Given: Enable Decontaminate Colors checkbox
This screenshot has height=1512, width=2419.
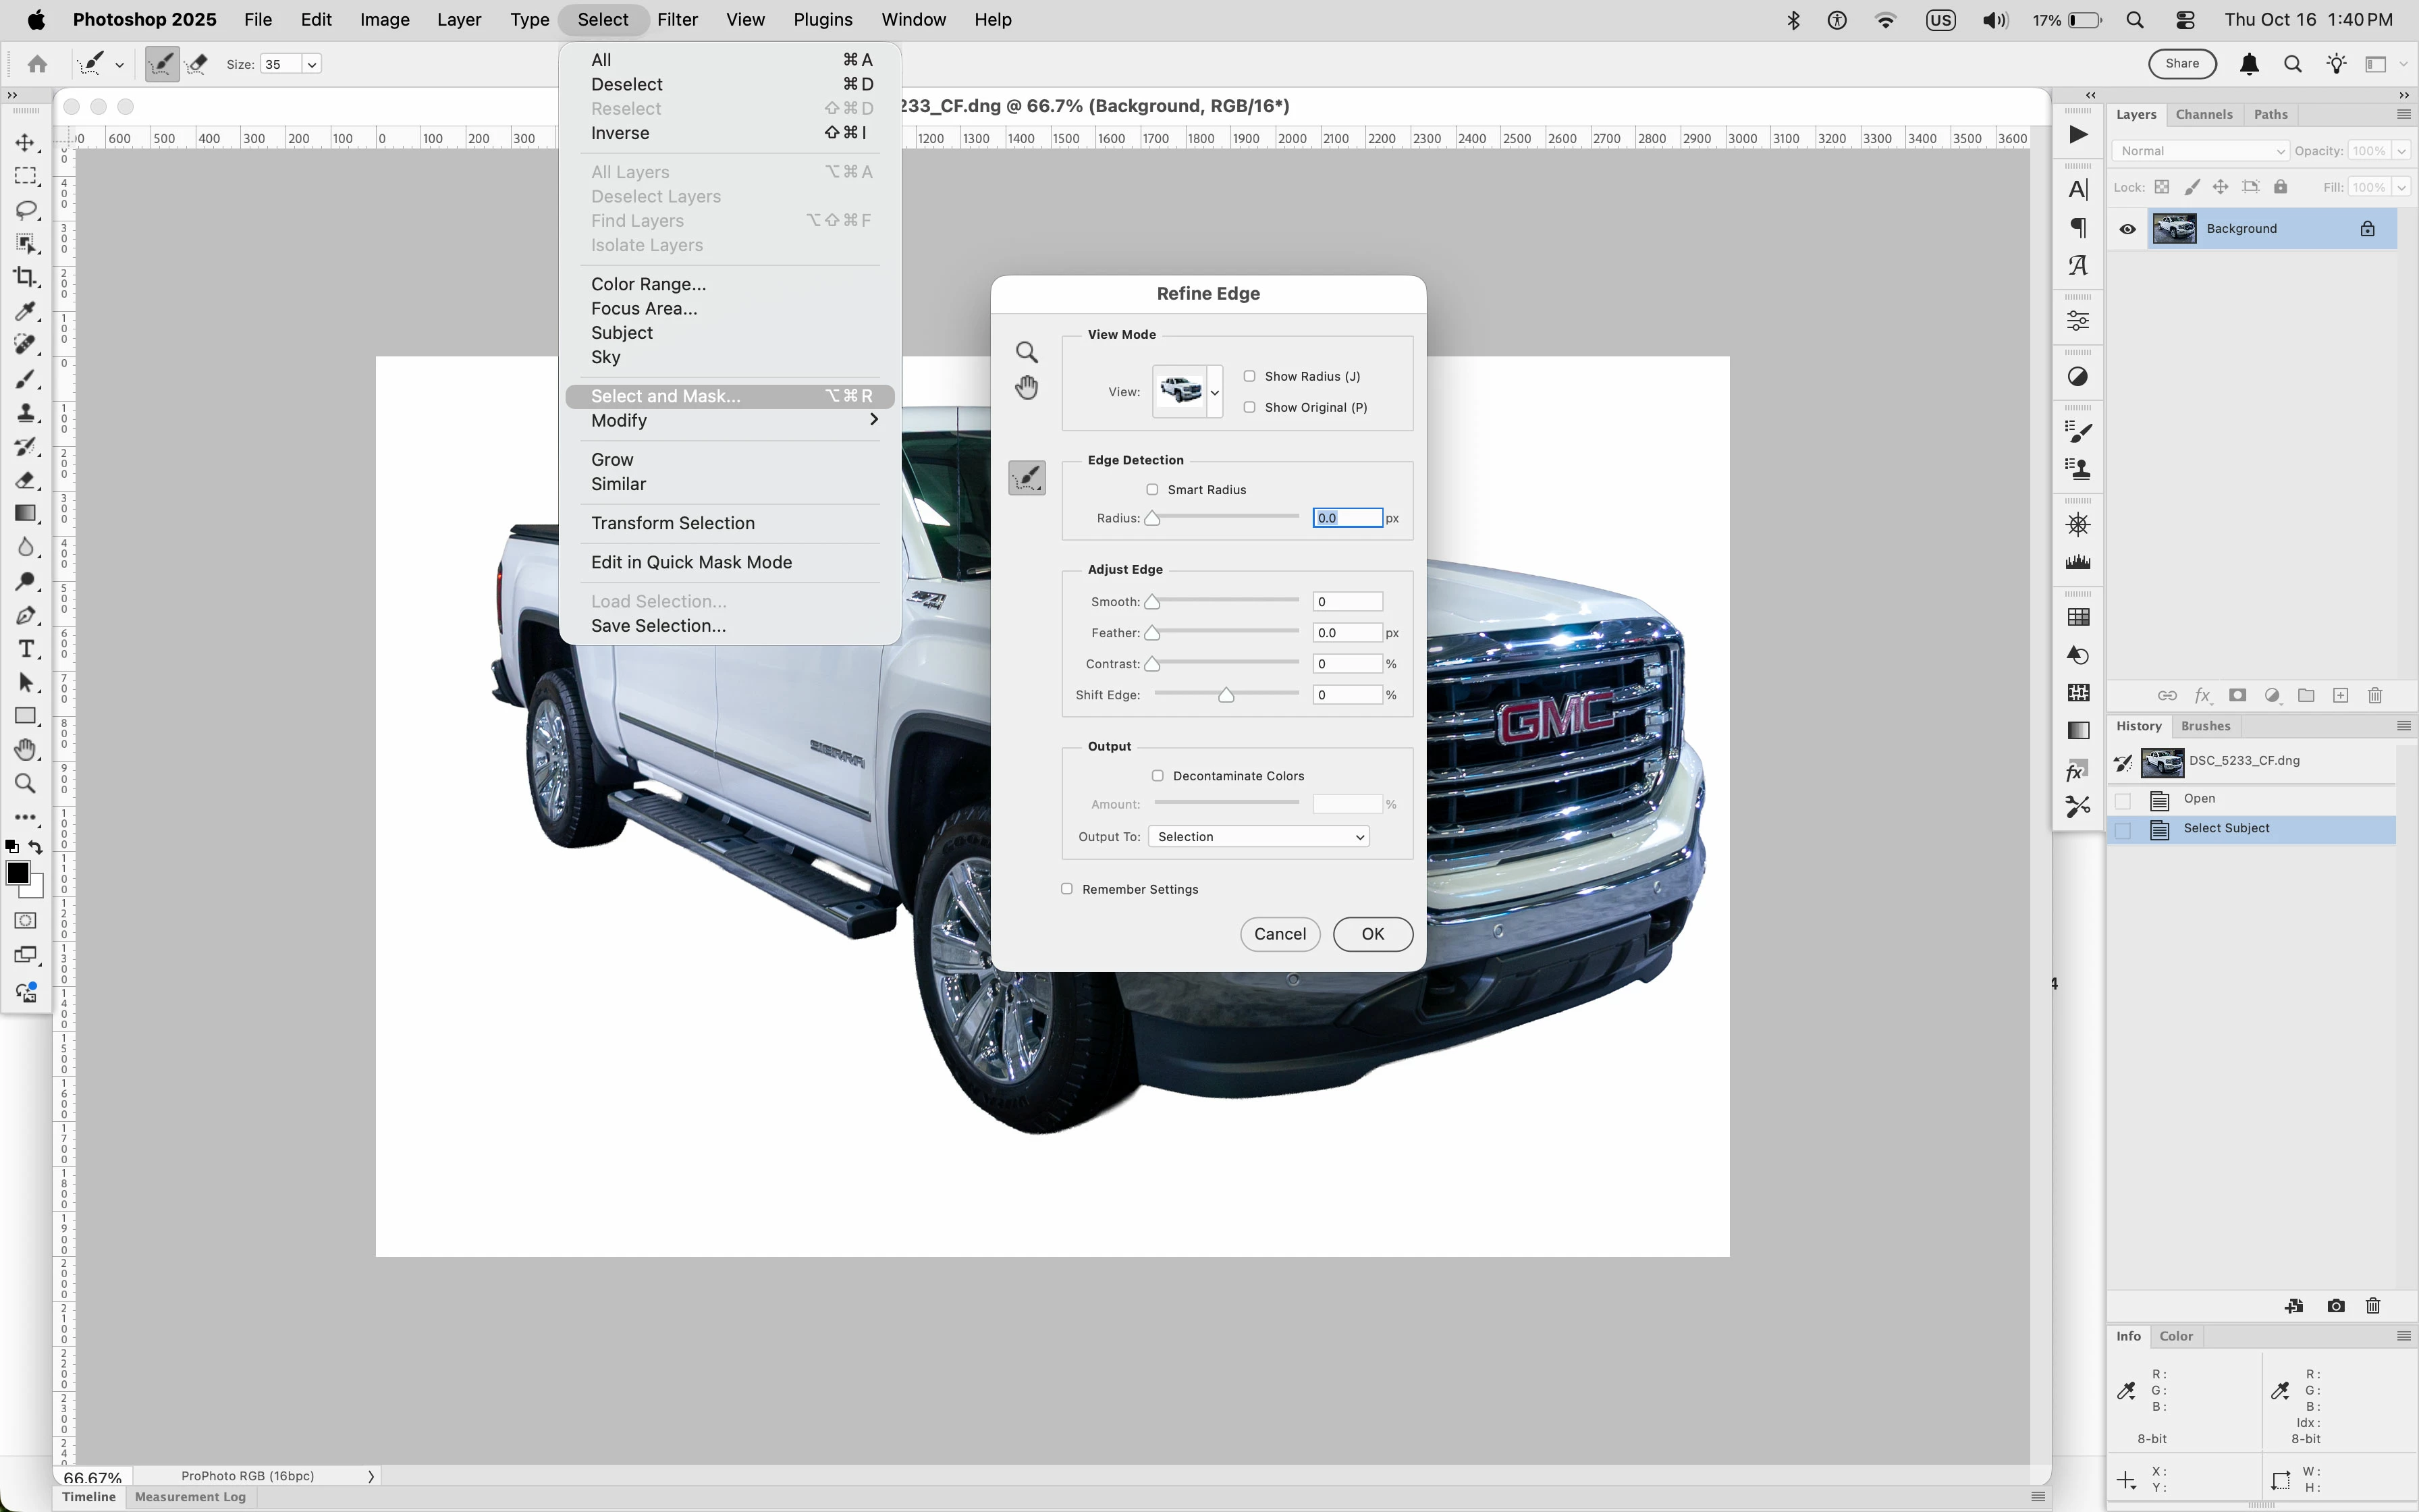Looking at the screenshot, I should pos(1158,776).
